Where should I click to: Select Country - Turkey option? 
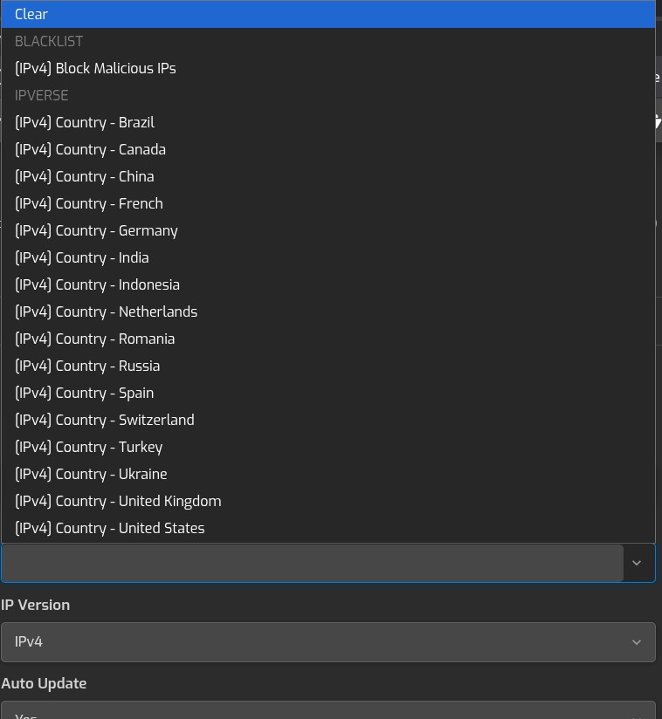click(88, 447)
